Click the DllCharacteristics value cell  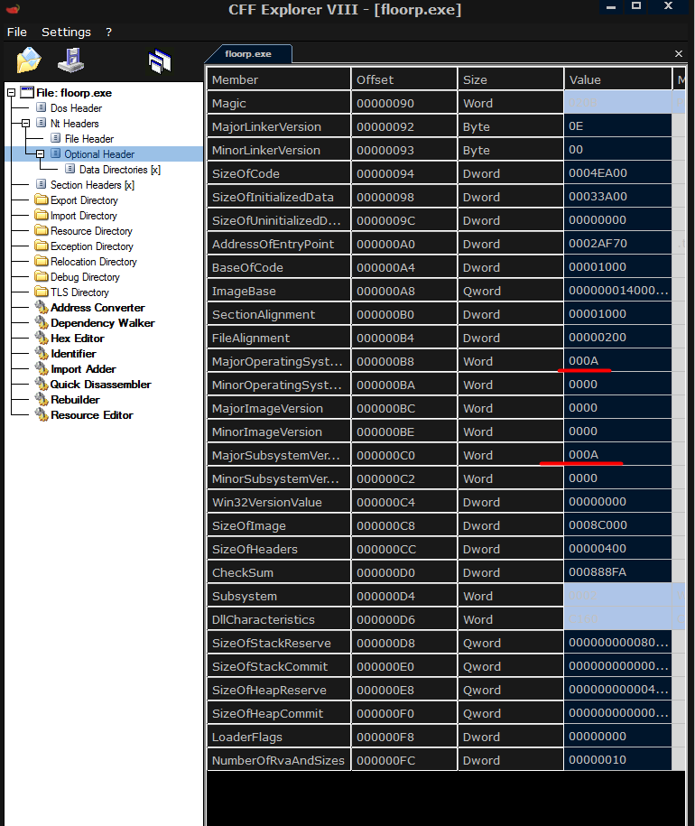pos(618,619)
